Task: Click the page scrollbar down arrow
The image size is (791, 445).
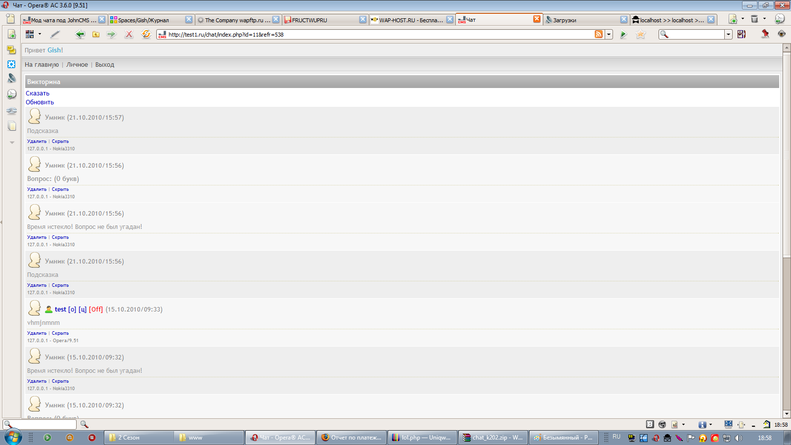Action: pyautogui.click(x=787, y=414)
